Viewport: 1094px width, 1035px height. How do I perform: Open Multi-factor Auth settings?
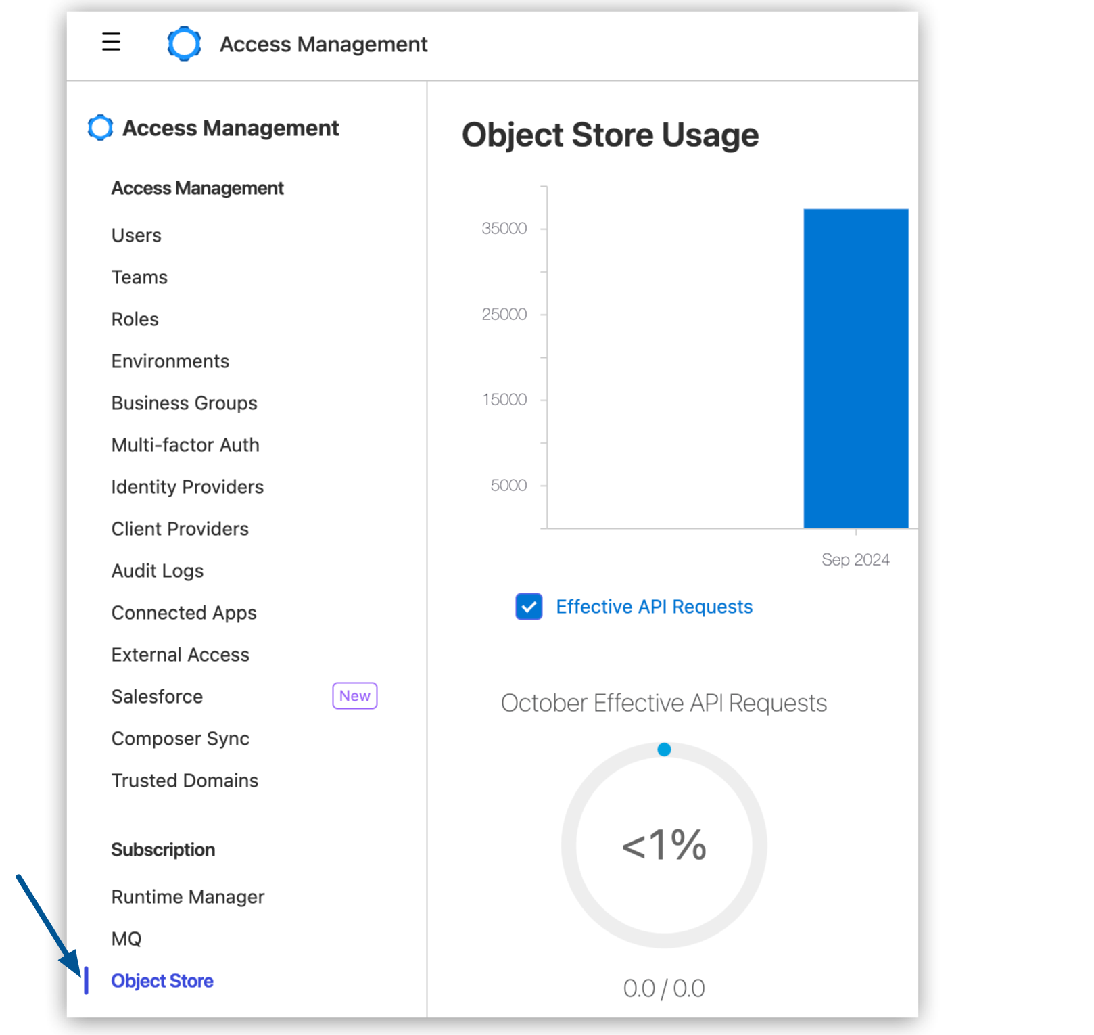(185, 444)
